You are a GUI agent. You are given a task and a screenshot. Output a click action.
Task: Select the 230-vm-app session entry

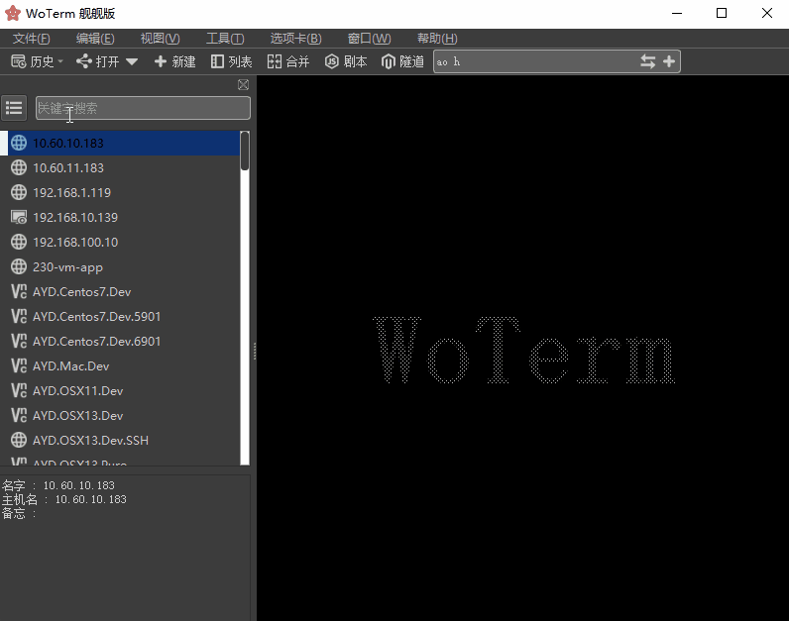[x=67, y=266]
